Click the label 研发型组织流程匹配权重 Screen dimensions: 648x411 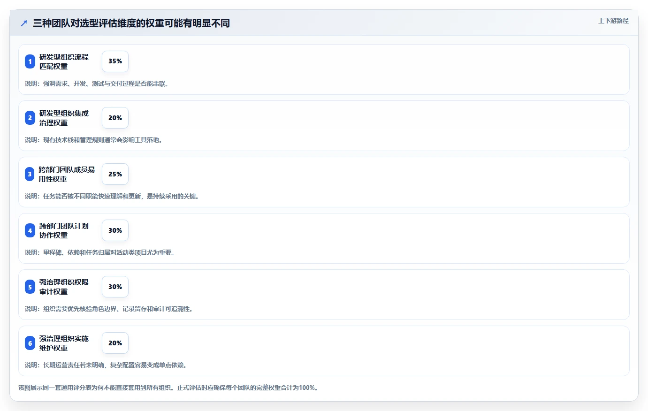pyautogui.click(x=64, y=61)
